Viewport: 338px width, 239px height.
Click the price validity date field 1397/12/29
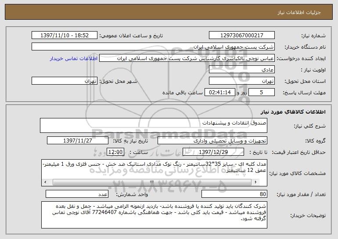(213, 152)
